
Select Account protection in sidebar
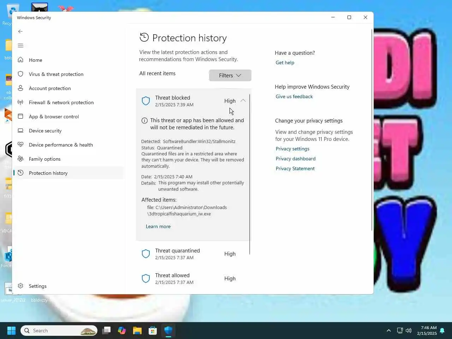coord(69,88)
